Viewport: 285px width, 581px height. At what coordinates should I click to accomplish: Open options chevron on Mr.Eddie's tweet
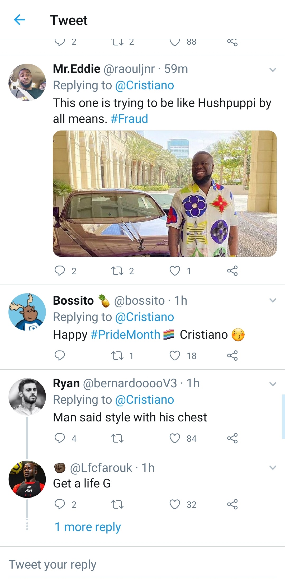[x=273, y=70]
